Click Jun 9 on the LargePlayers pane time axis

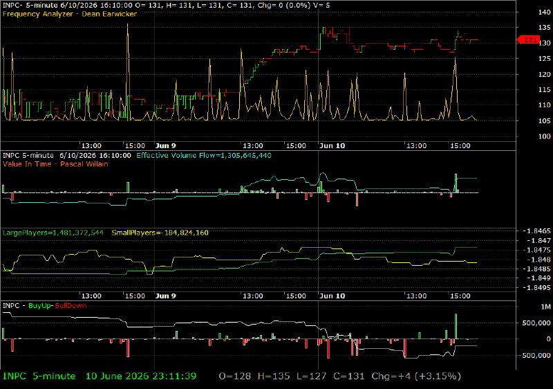pos(165,296)
